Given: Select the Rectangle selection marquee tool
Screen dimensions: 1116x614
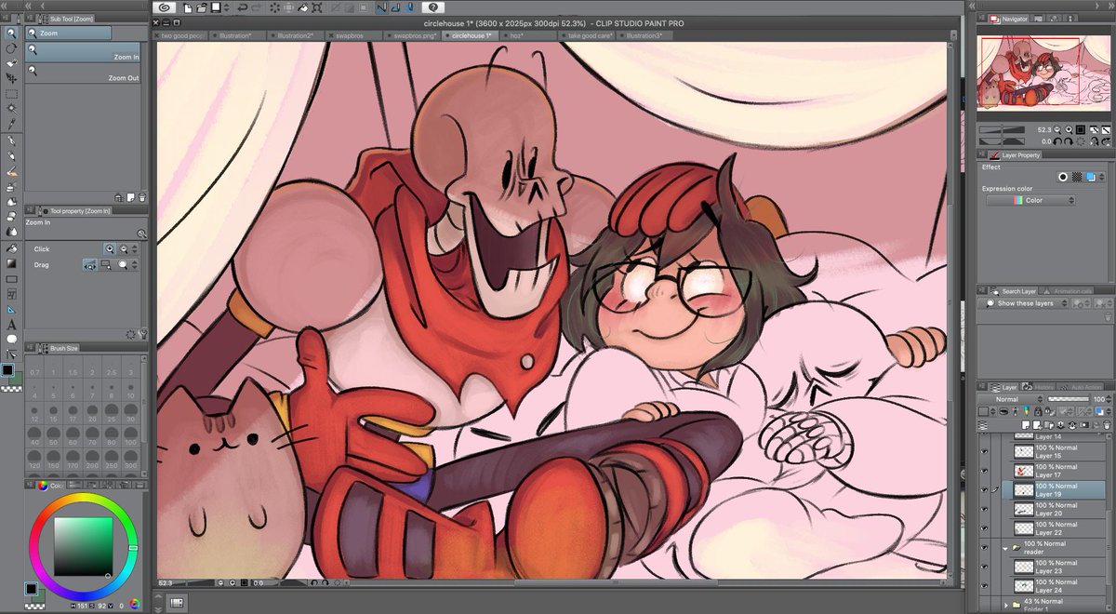Looking at the screenshot, I should pos(11,94).
